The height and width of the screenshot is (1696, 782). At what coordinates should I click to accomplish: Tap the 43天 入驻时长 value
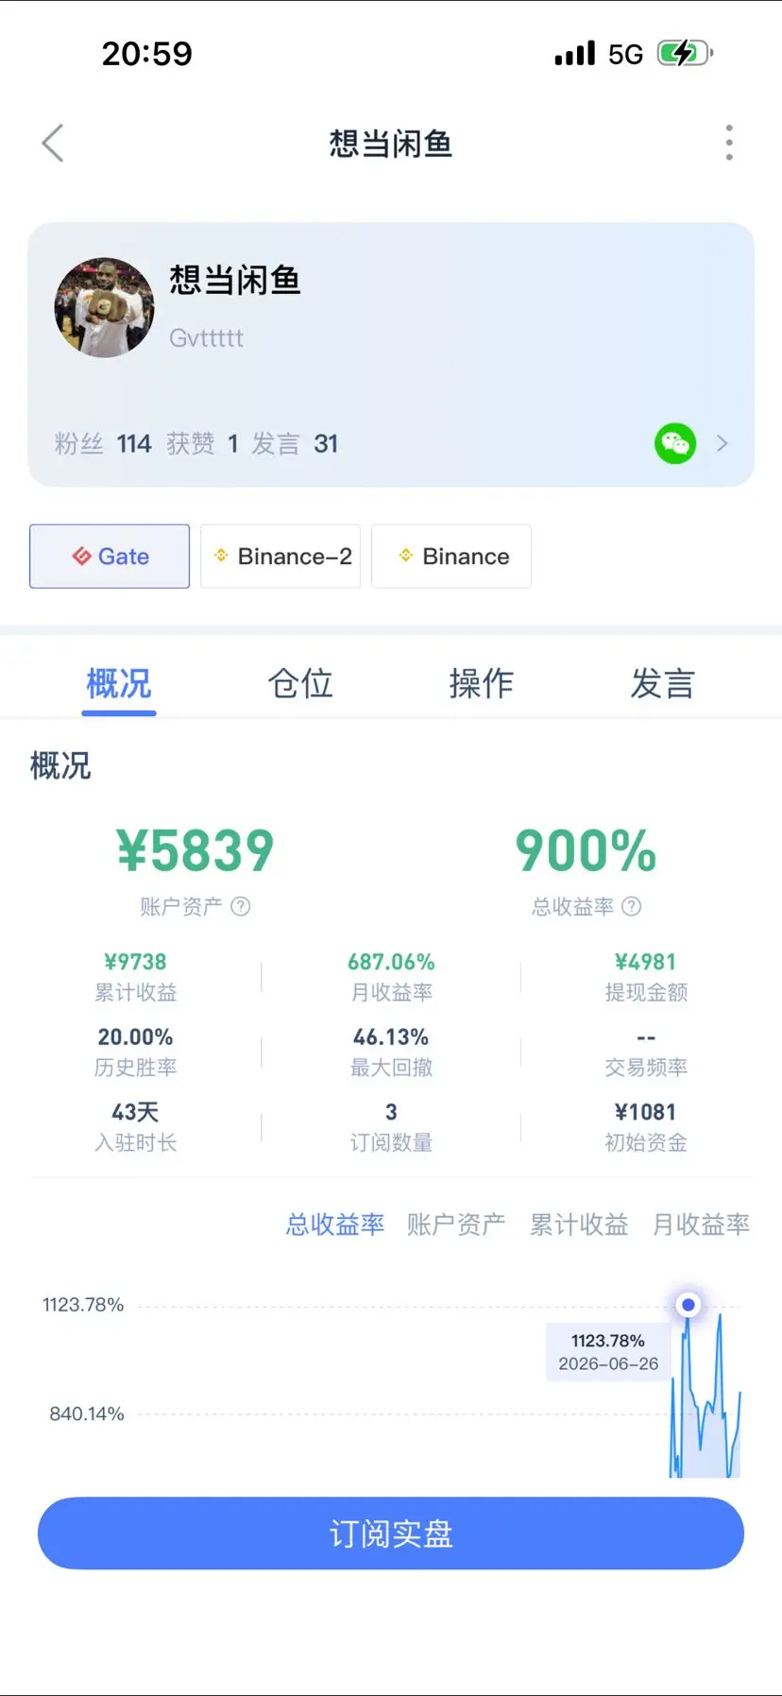click(x=136, y=1112)
